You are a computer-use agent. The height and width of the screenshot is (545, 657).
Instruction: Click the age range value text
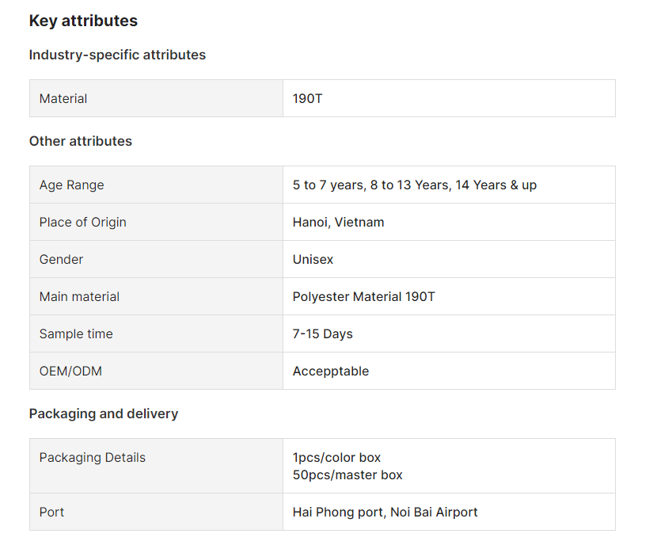point(414,185)
